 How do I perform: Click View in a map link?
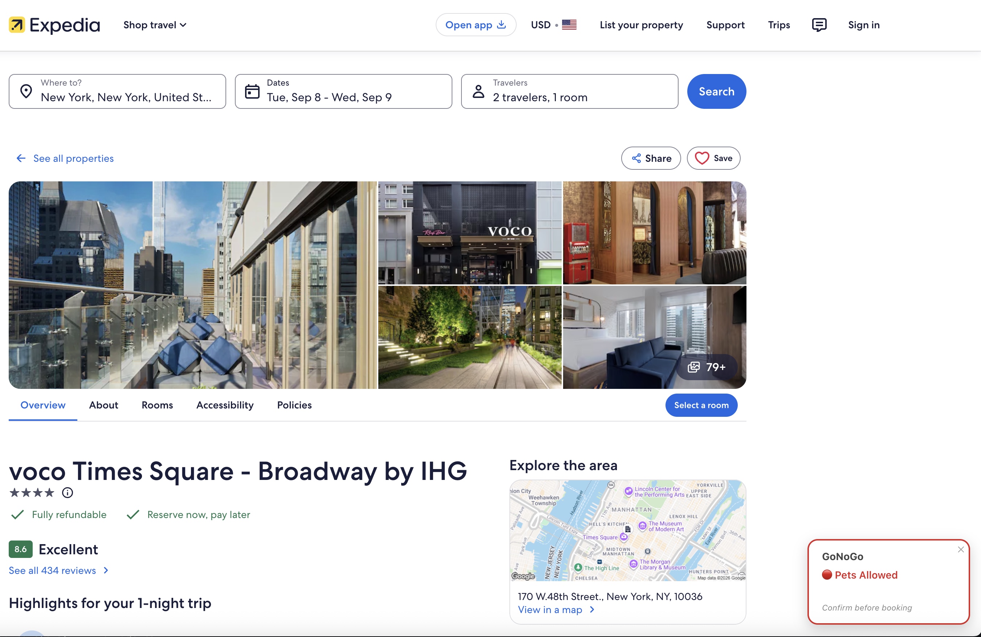[x=557, y=610]
